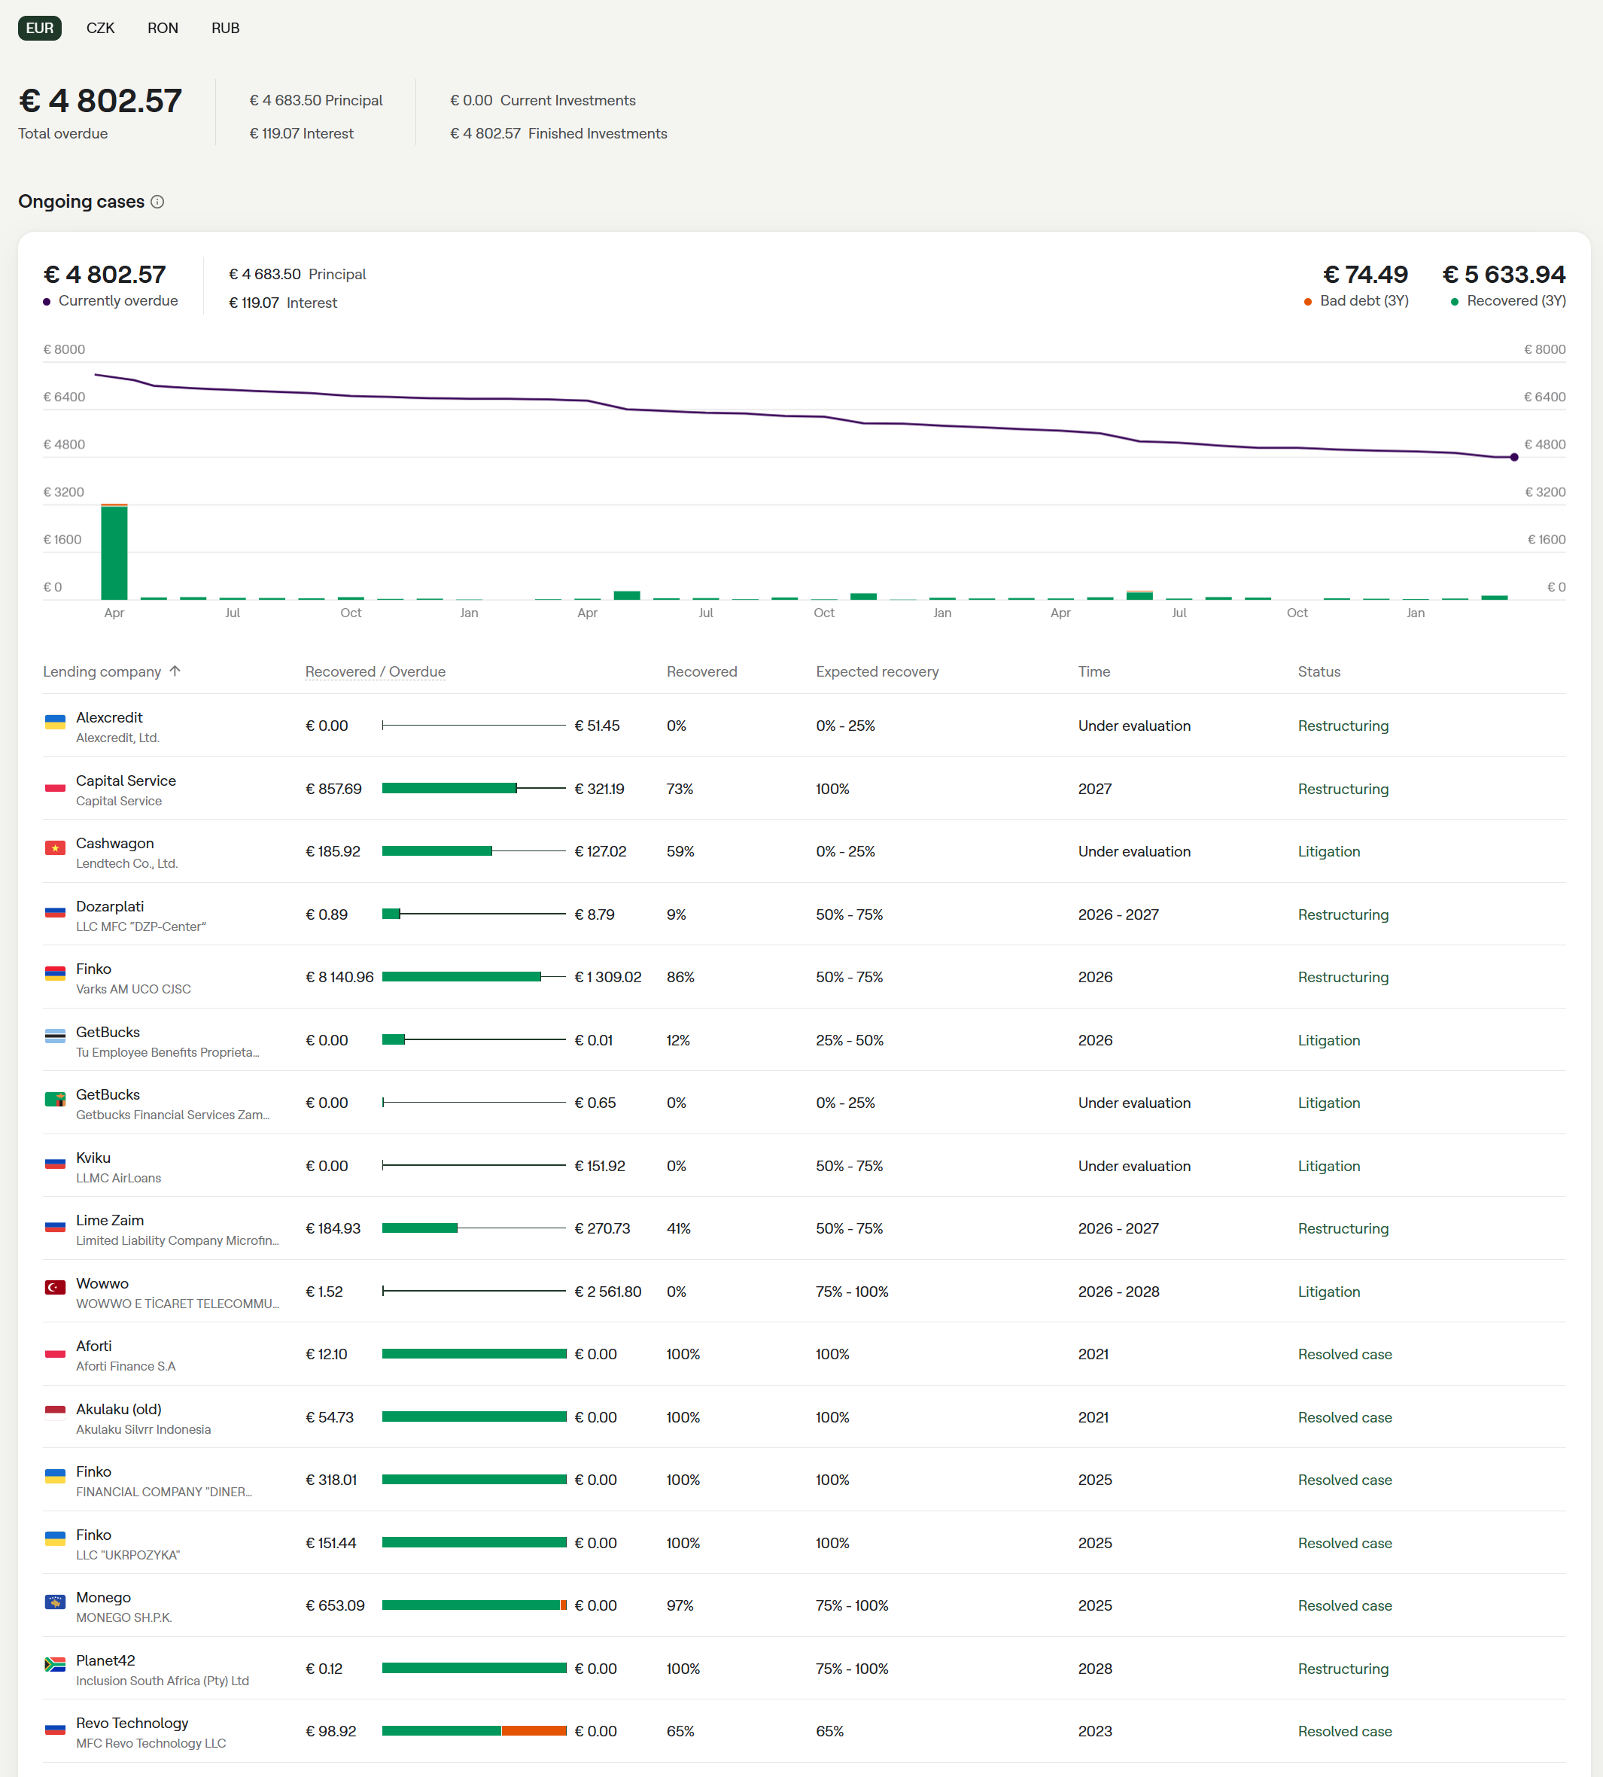Image resolution: width=1603 pixels, height=1777 pixels.
Task: Click the Alexcredit country flag icon
Action: (x=56, y=722)
